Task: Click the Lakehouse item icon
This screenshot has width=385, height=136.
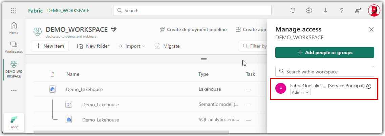Action: click(52, 89)
